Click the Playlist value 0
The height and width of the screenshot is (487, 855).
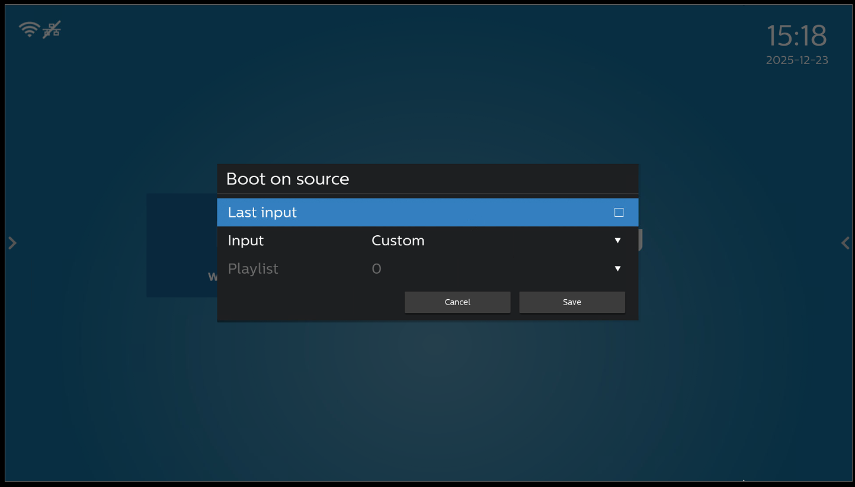pos(376,269)
